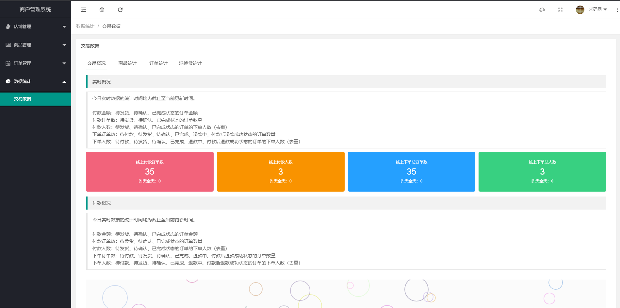
Task: Select 交易数据 in the sidebar
Action: pyautogui.click(x=36, y=99)
